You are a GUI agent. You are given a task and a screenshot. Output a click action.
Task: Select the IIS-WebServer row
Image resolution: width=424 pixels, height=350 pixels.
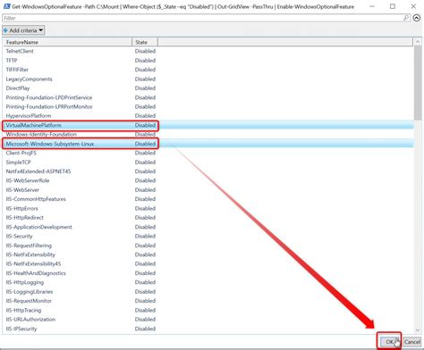tap(208, 190)
